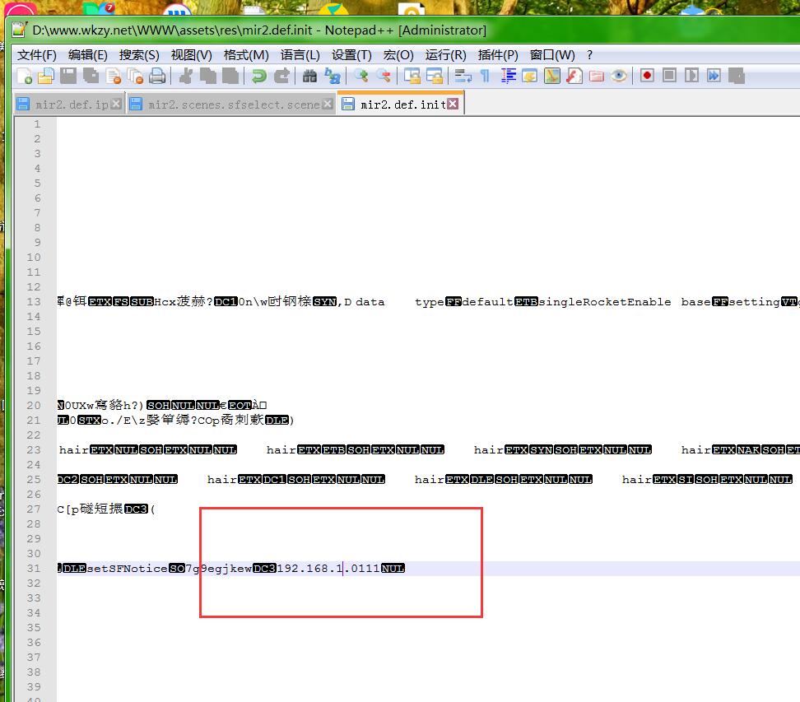Toggle the monitoring eye icon
This screenshot has height=702, width=800.
pos(619,77)
